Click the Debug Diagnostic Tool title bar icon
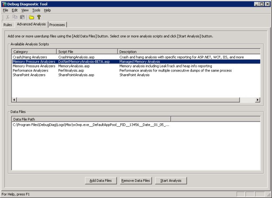This screenshot has height=198, width=272. point(3,4)
